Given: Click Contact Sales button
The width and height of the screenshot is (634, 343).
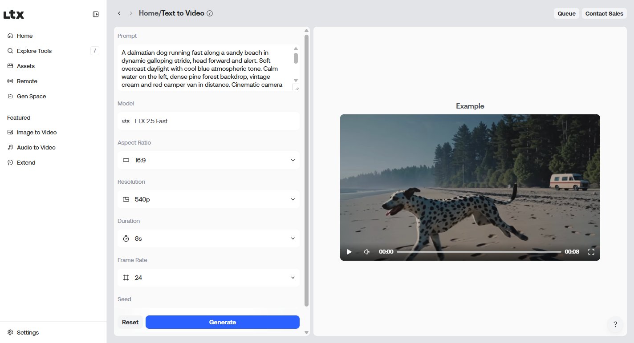Looking at the screenshot, I should tap(604, 13).
